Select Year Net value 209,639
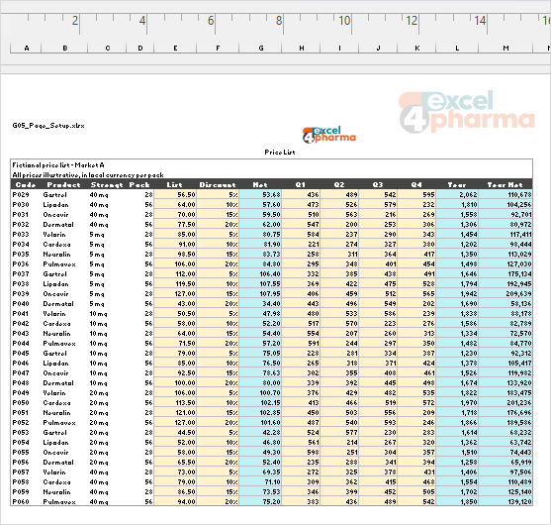Viewport: 551px width, 525px height. 505,294
